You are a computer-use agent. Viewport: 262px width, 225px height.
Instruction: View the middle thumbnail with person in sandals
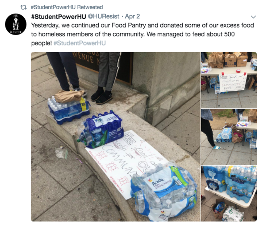pos(229,137)
